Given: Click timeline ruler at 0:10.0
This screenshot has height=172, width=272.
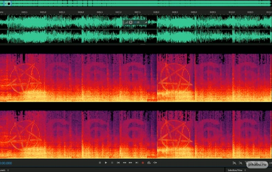Looking at the screenshot, I should [x=232, y=12].
